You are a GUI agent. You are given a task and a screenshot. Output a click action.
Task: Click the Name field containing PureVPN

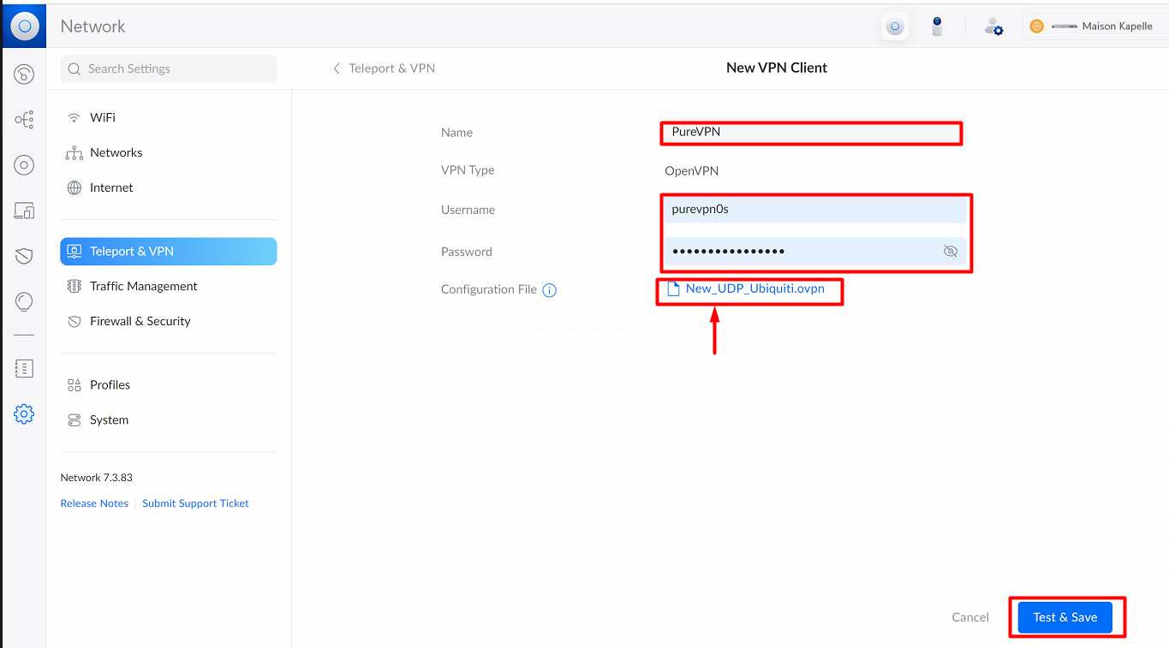[812, 132]
